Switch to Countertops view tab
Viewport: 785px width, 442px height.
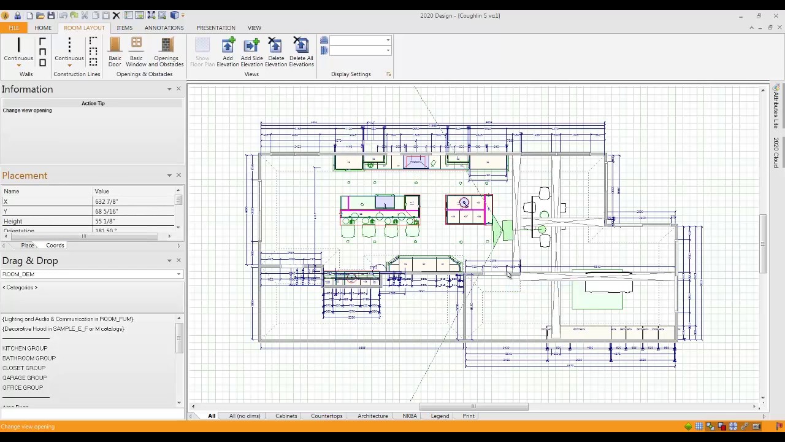click(327, 416)
